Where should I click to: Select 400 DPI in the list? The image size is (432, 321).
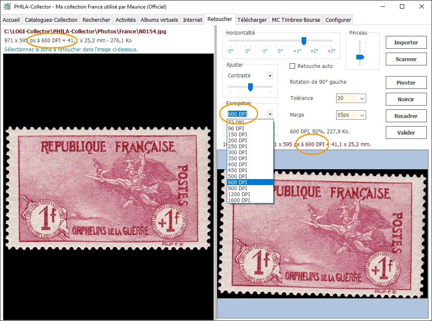click(250, 165)
